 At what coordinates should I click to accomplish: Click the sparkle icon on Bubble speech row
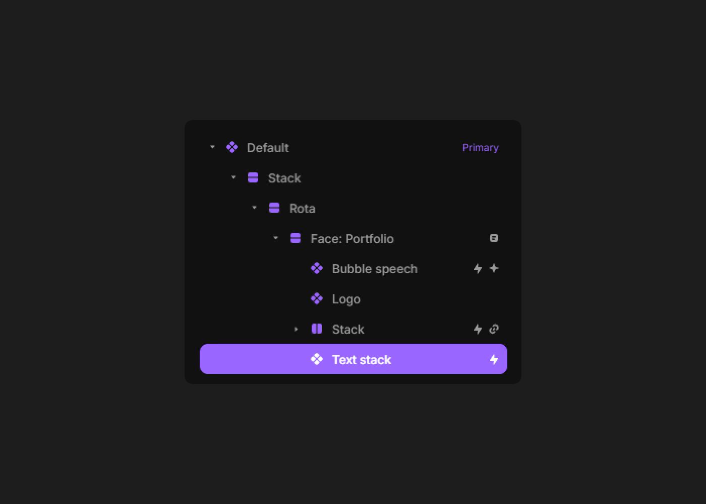tap(494, 269)
